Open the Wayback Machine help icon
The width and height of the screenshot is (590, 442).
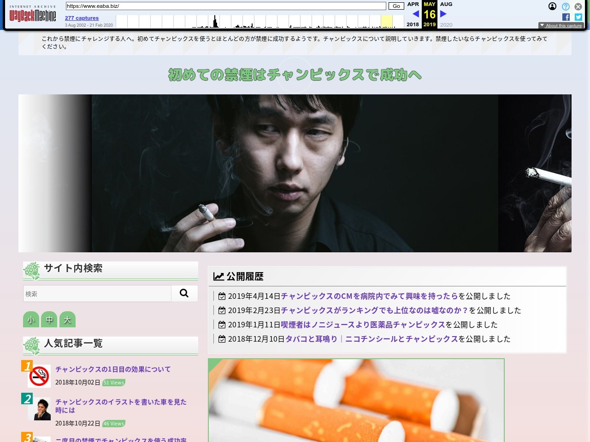565,6
